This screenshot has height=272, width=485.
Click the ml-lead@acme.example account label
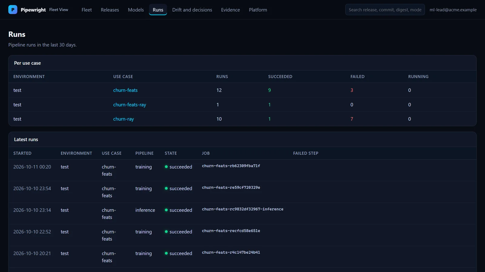click(453, 10)
